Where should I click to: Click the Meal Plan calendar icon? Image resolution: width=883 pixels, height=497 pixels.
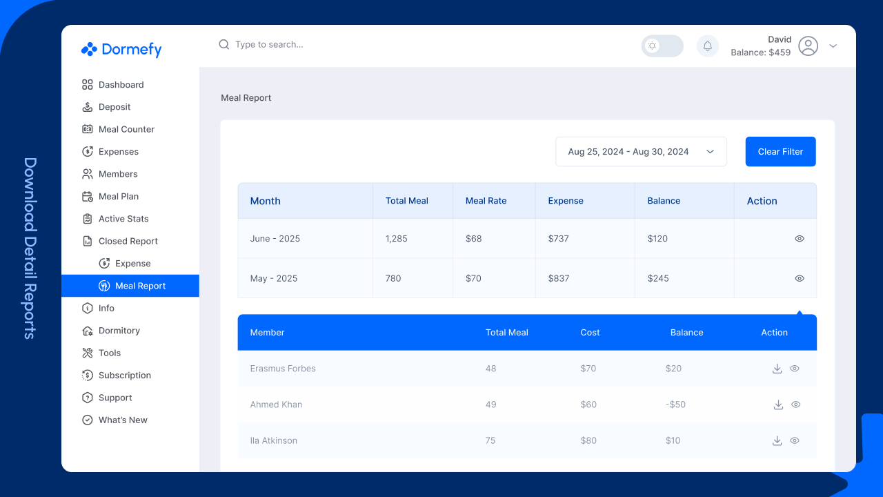coord(87,196)
